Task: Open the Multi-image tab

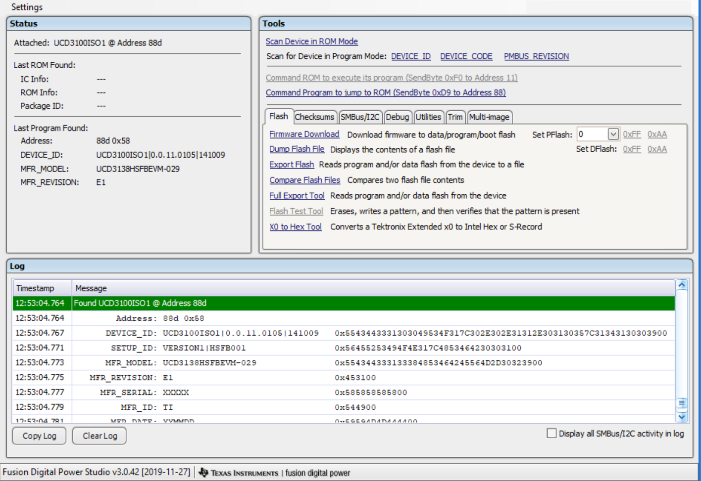Action: [489, 117]
